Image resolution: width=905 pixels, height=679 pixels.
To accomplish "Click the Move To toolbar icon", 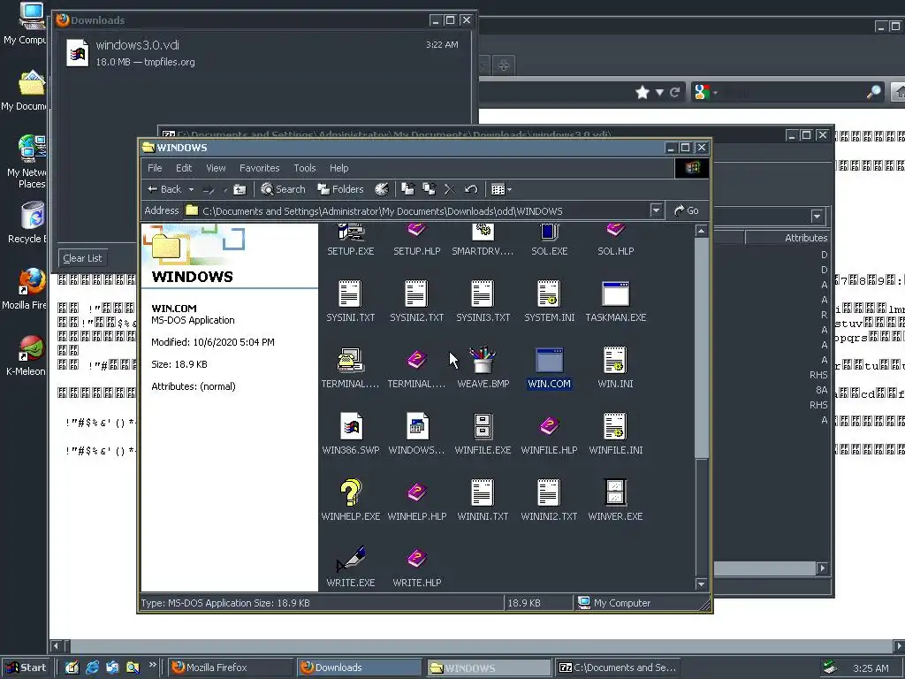I will point(408,189).
